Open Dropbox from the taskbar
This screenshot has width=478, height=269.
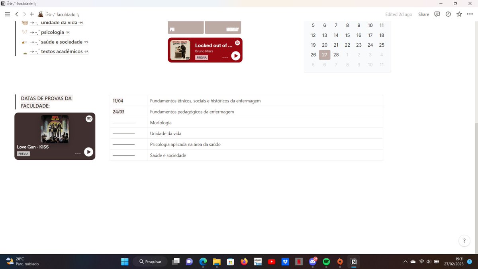(285, 261)
